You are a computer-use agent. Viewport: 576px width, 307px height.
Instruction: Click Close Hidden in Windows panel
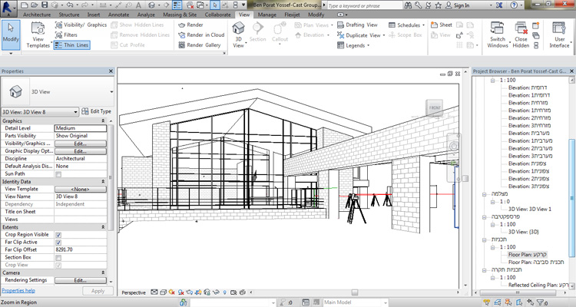pos(521,35)
